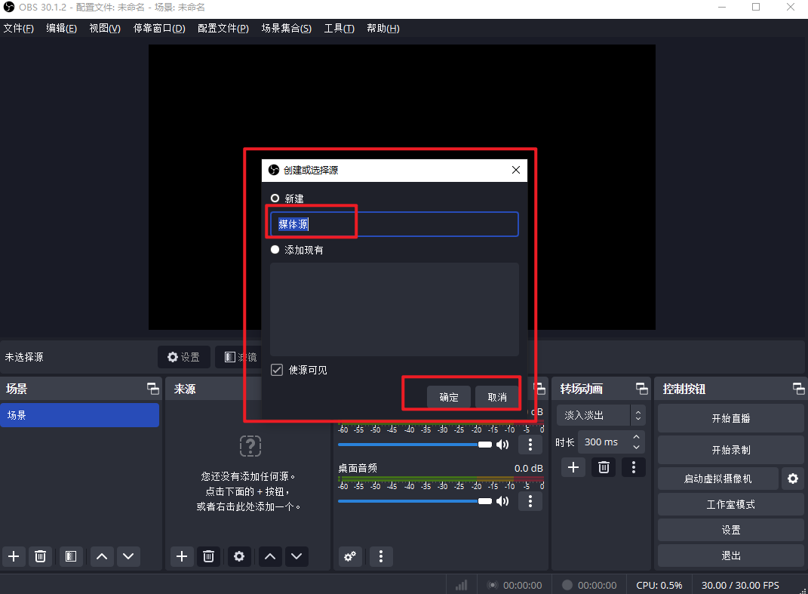Select the 添加现有 radio button
This screenshot has height=594, width=808.
275,250
